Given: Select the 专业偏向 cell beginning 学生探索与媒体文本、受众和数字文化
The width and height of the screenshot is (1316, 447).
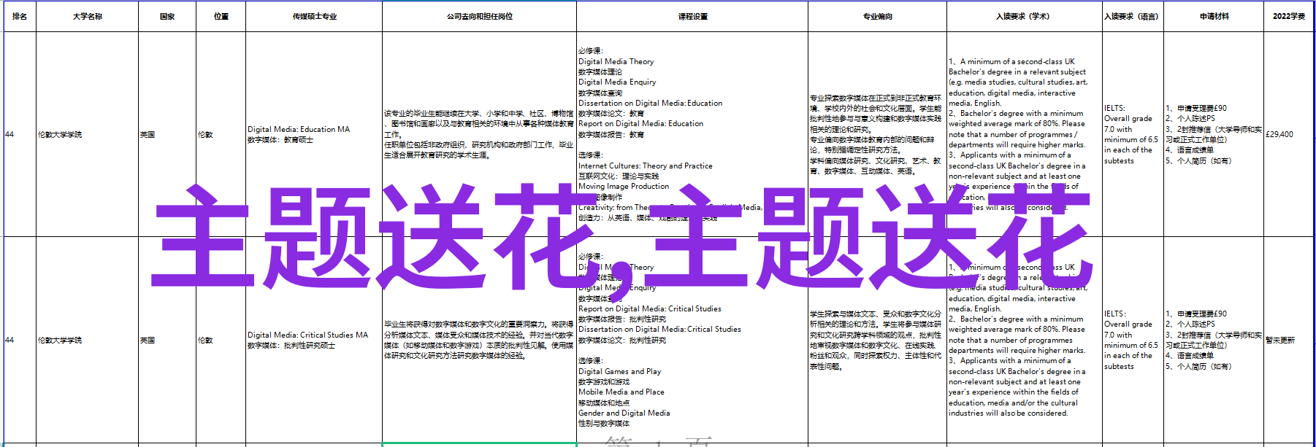Looking at the screenshot, I should point(877,340).
